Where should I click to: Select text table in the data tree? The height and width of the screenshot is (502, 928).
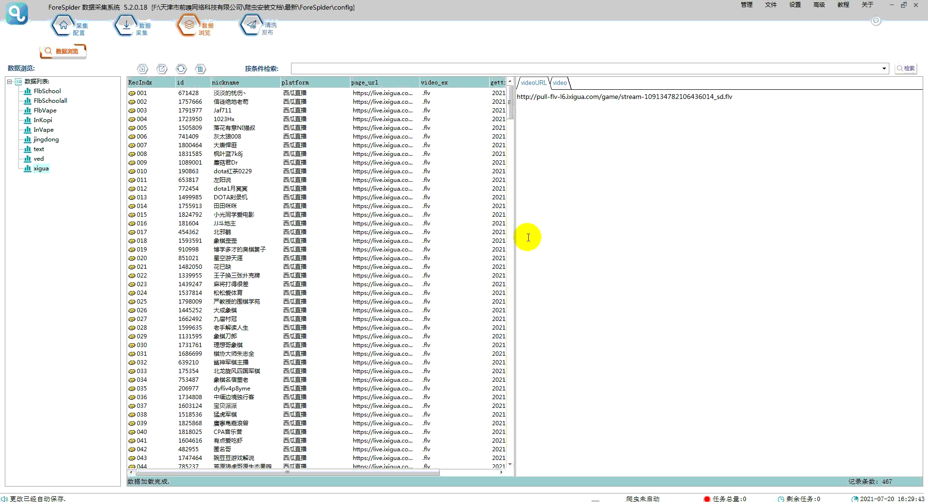click(39, 149)
